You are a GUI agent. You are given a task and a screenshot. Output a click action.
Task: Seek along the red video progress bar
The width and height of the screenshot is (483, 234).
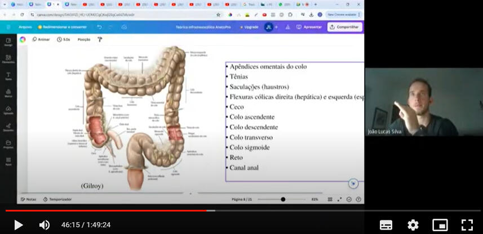click(106, 210)
